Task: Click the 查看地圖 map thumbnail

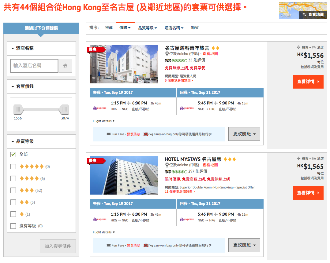Action: 303,11
